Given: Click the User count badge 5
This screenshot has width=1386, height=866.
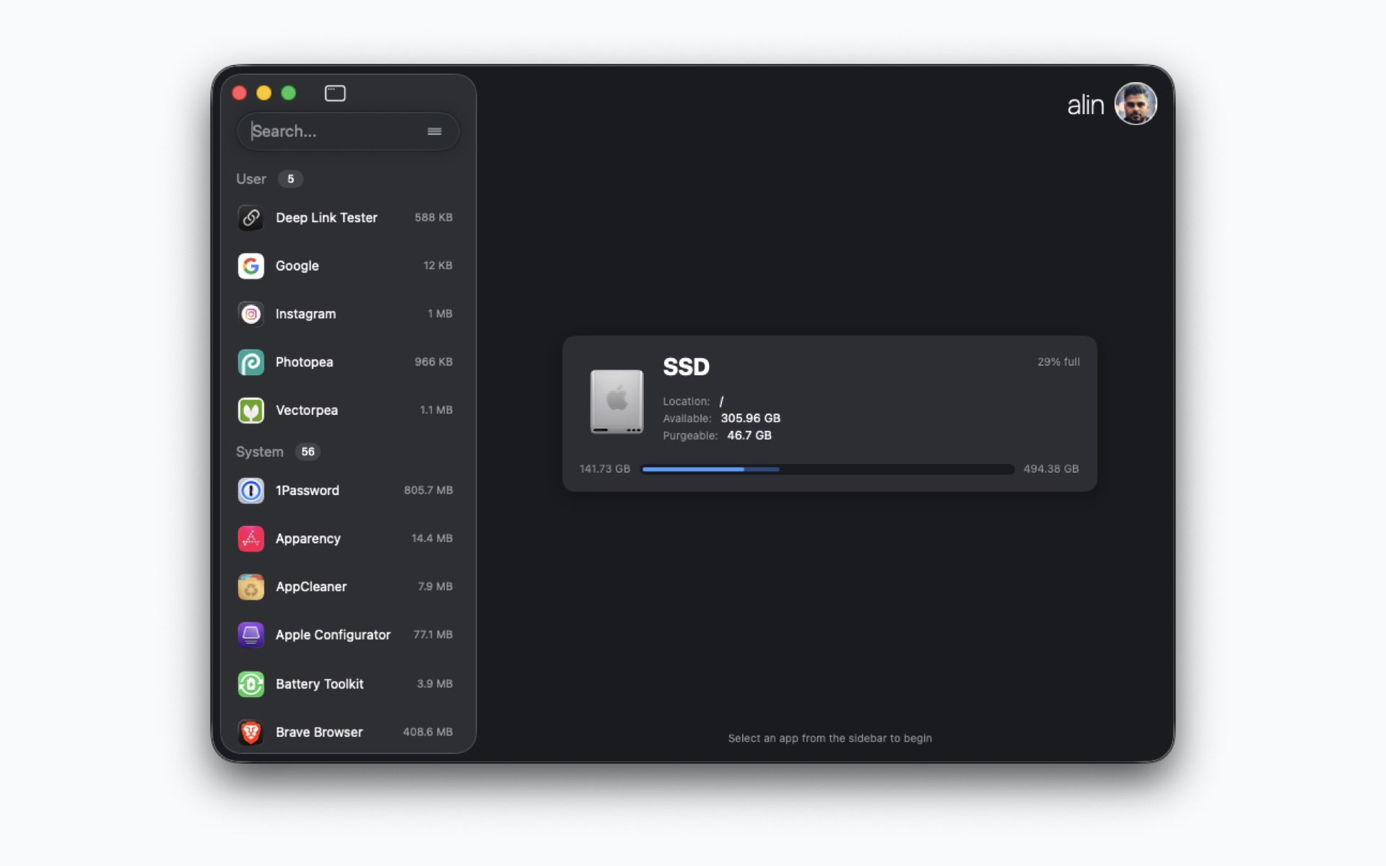Looking at the screenshot, I should pyautogui.click(x=291, y=179).
